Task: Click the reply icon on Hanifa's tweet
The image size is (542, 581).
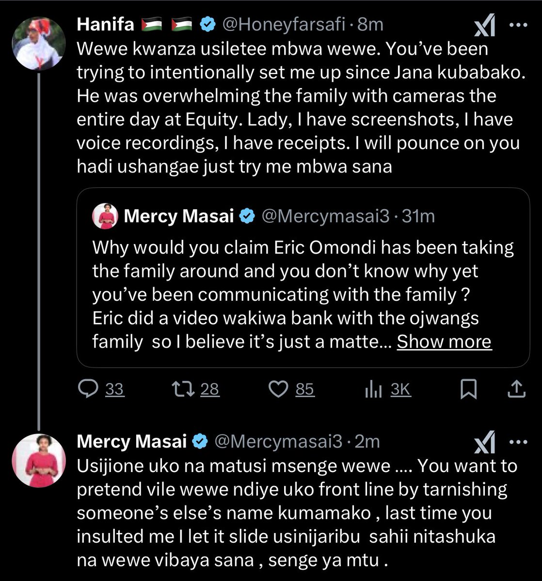Action: [x=88, y=389]
